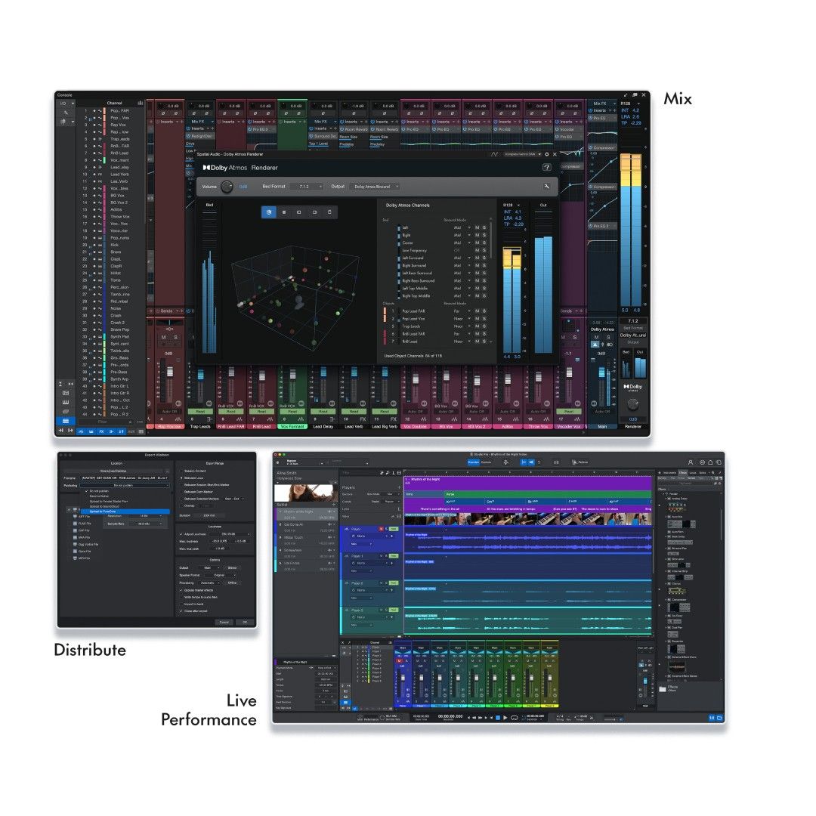
Task: Open the Output dropdown set to Dolby Atmos Binaural
Action: pyautogui.click(x=376, y=187)
